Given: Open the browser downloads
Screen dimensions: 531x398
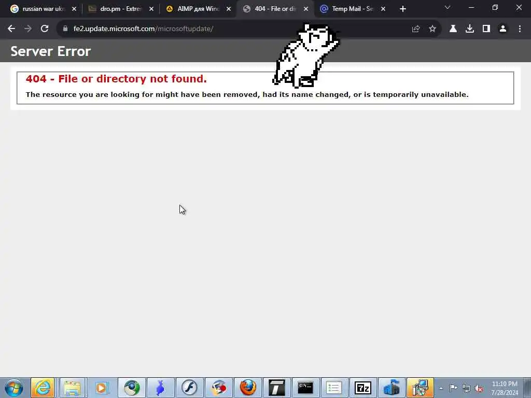Looking at the screenshot, I should click(x=470, y=29).
